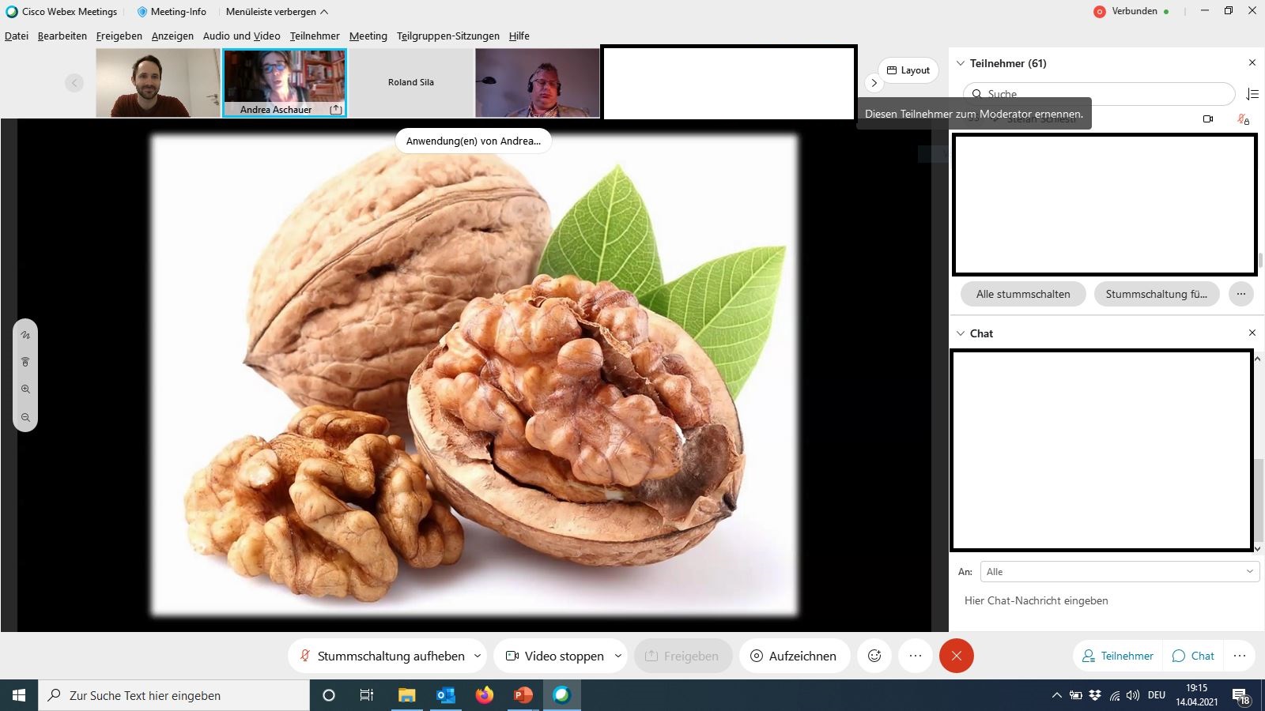This screenshot has width=1265, height=711.
Task: Select Andrea Aschauer video thumbnail
Action: [285, 83]
